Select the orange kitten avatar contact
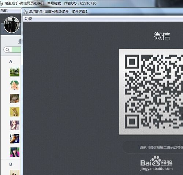Image resolution: width=183 pixels, height=175 pixels. point(15,112)
